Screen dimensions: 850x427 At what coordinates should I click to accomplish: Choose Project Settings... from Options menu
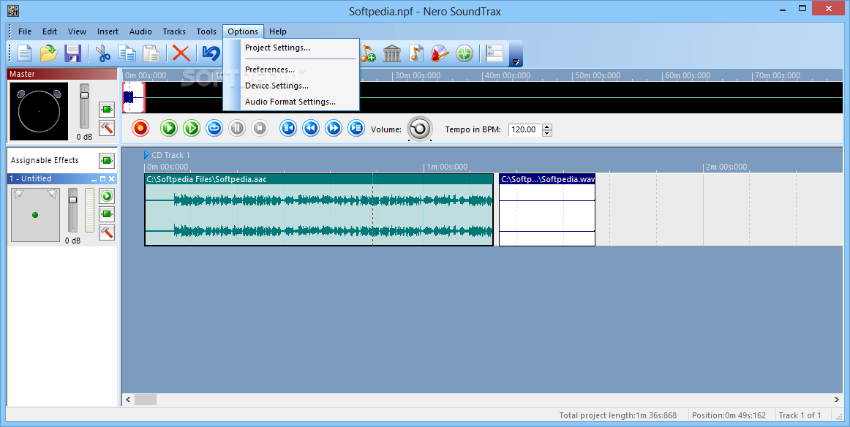[292, 48]
